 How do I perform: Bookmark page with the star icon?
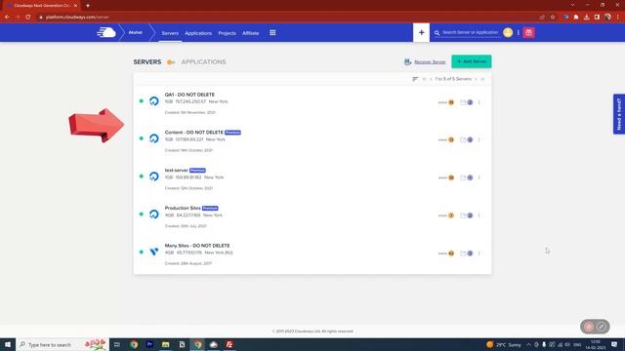pyautogui.click(x=553, y=18)
